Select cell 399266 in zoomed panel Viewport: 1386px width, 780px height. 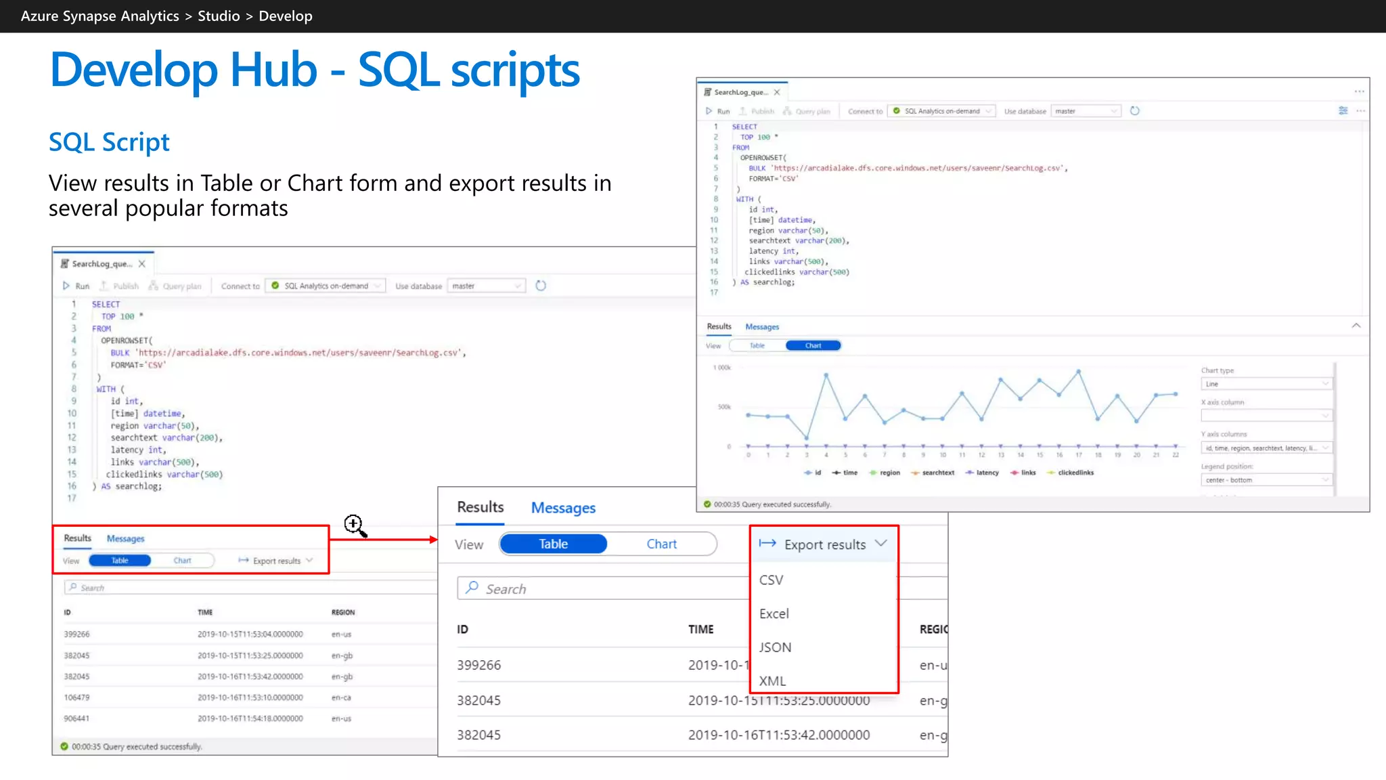[479, 665]
